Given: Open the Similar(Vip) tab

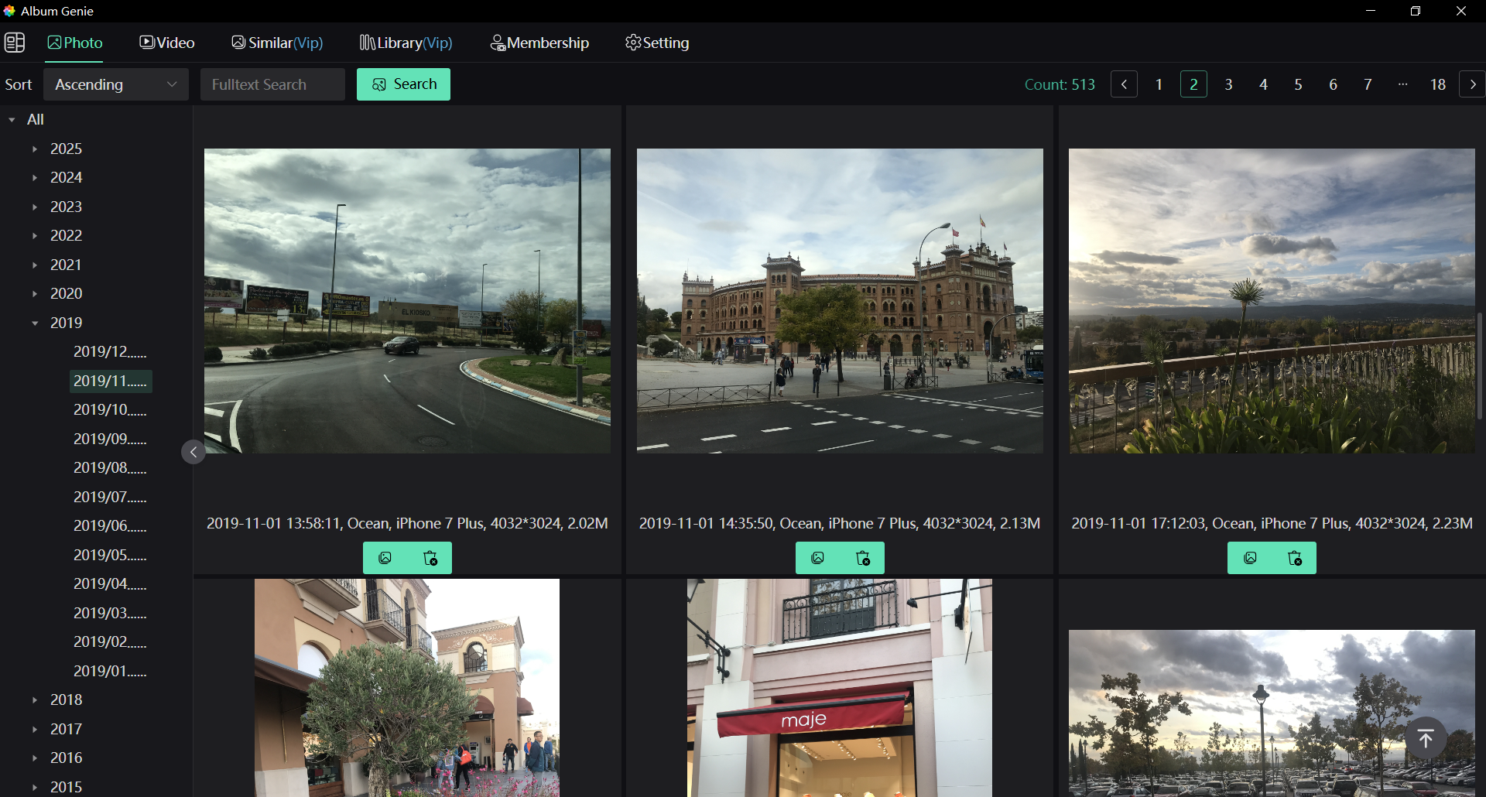Looking at the screenshot, I should (x=277, y=43).
